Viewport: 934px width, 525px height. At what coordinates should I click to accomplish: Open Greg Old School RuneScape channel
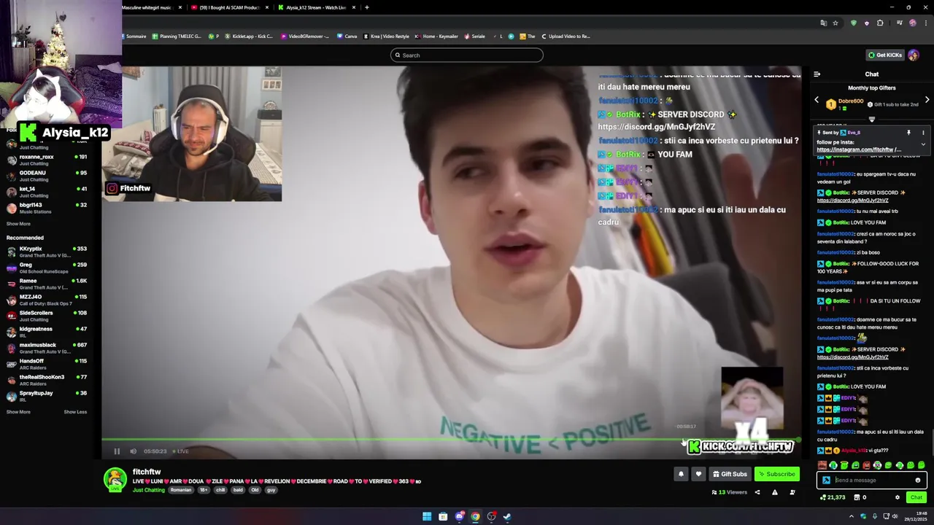[47, 268]
